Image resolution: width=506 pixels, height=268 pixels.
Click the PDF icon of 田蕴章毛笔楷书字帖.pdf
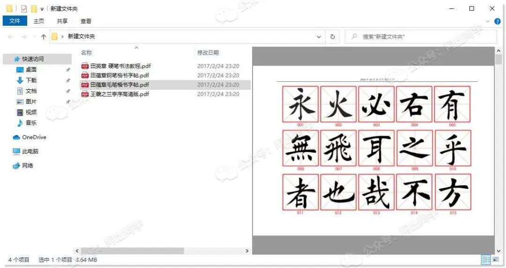pyautogui.click(x=85, y=85)
